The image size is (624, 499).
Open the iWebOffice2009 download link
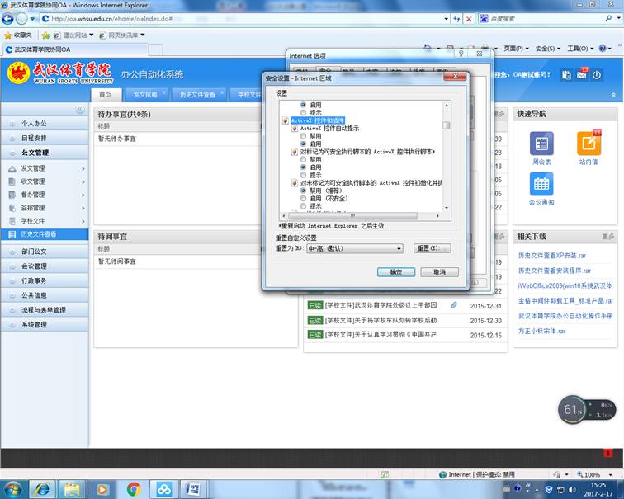click(x=565, y=285)
